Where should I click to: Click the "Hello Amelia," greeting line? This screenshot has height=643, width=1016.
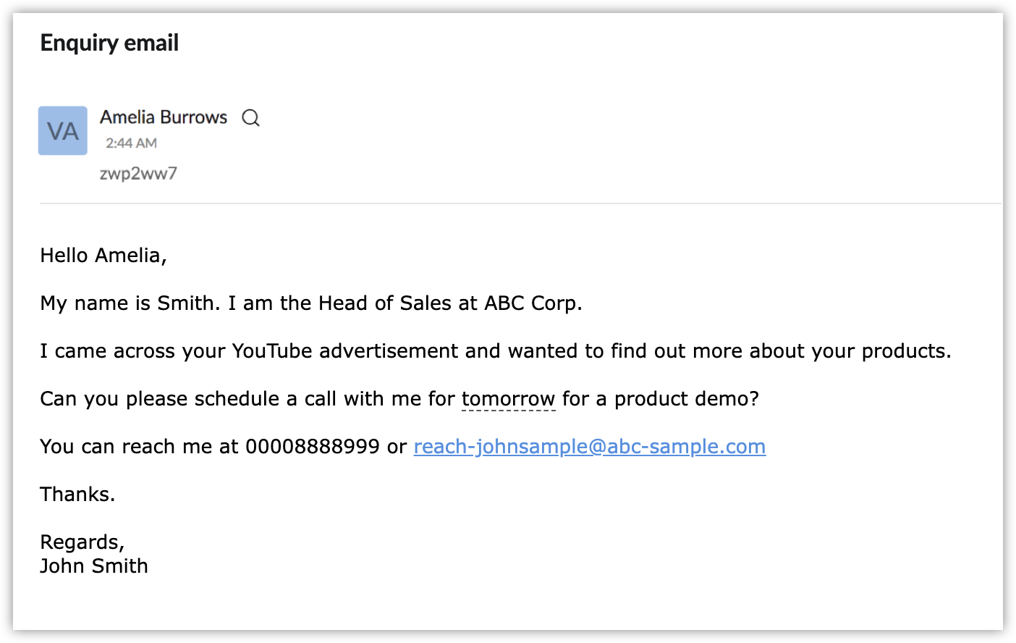103,256
